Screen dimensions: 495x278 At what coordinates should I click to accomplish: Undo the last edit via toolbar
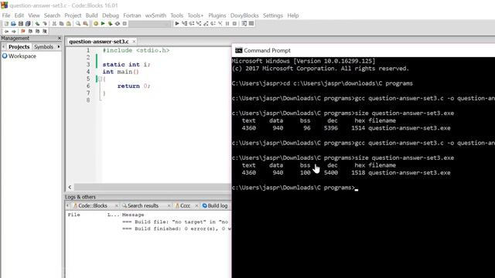(38, 24)
